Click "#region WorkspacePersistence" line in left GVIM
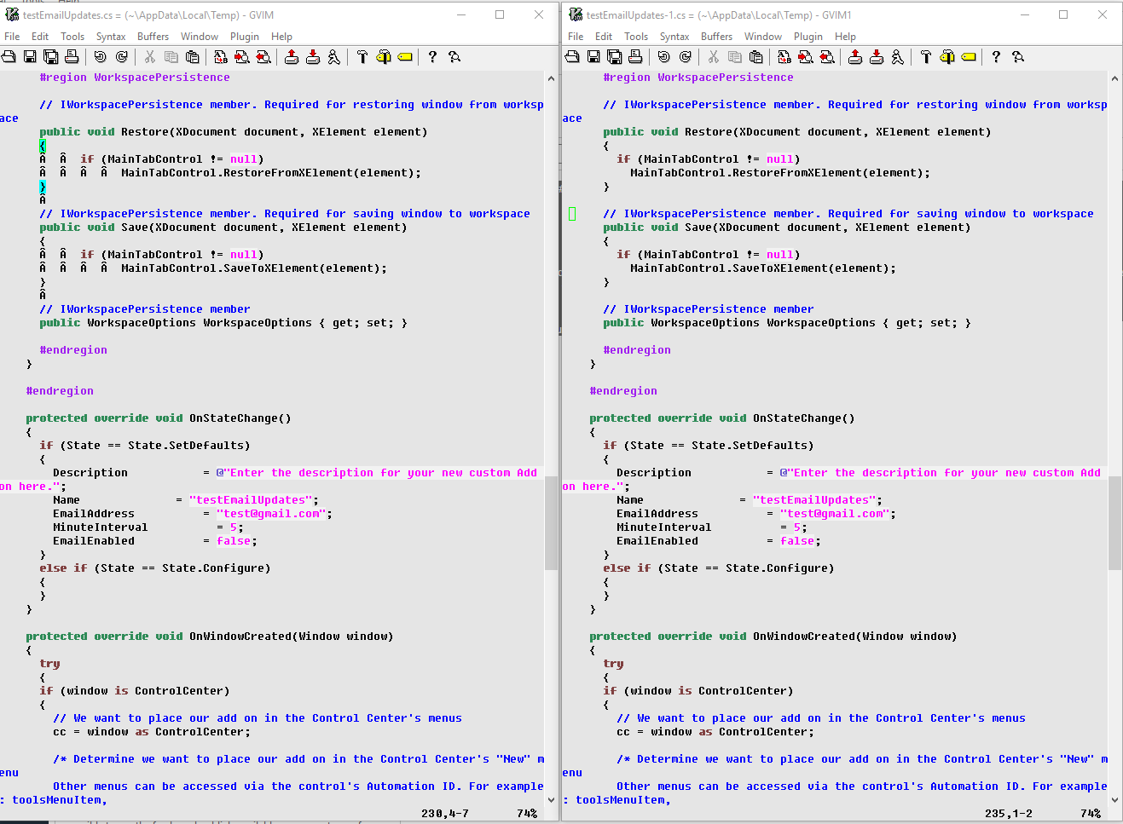Viewport: 1123px width, 824px height. [x=135, y=78]
